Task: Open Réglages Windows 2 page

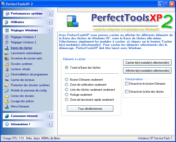Action: click(24, 42)
